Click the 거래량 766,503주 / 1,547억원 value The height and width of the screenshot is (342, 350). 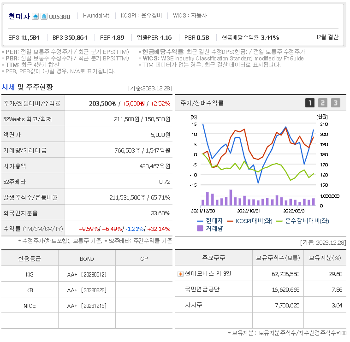(142, 150)
